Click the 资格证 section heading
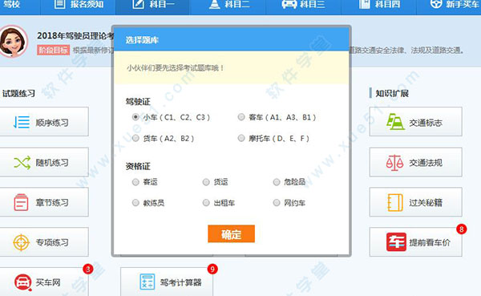 click(x=138, y=166)
